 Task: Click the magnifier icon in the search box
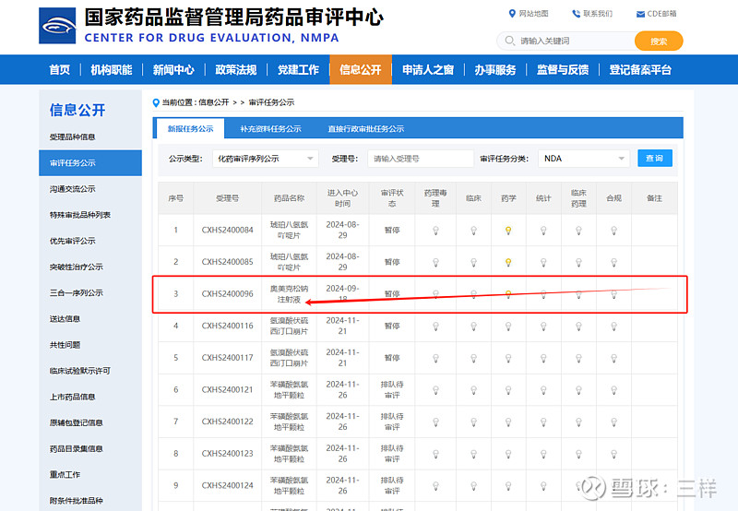[509, 41]
